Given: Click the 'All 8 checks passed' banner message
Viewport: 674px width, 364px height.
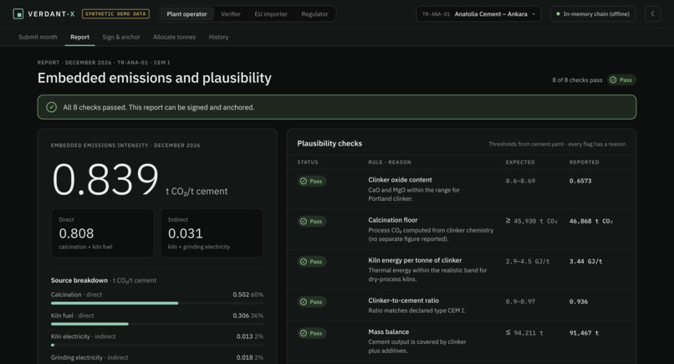Looking at the screenshot, I should pos(159,107).
